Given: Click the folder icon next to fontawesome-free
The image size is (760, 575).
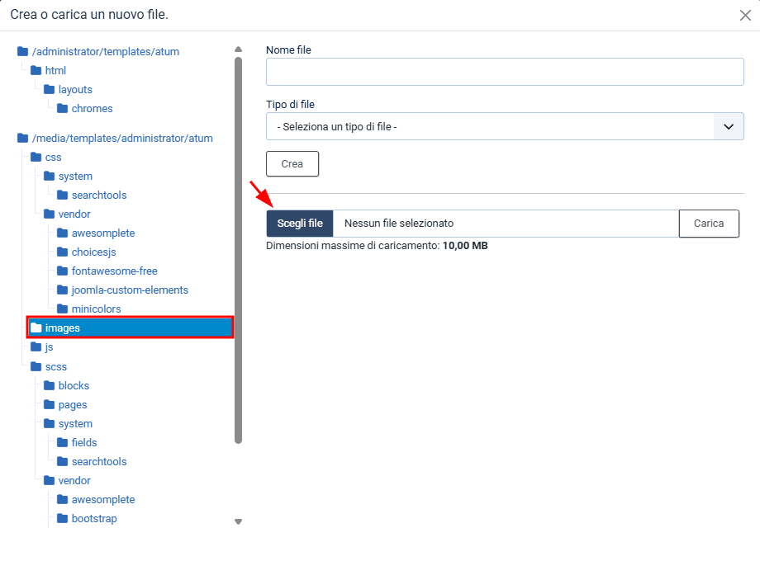Looking at the screenshot, I should coord(63,271).
